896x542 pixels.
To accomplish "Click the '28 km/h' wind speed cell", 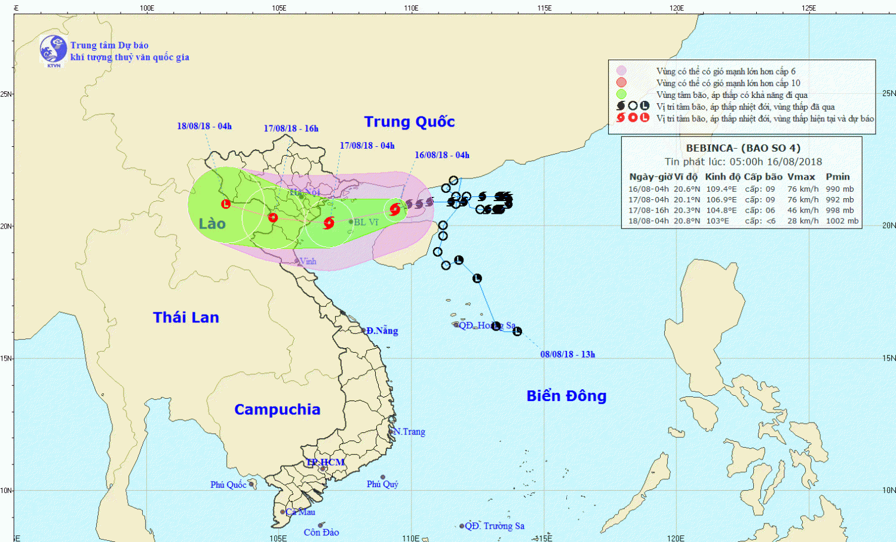I will [803, 221].
